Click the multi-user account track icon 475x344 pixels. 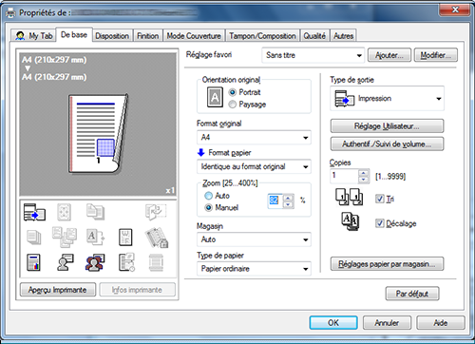pyautogui.click(x=95, y=262)
